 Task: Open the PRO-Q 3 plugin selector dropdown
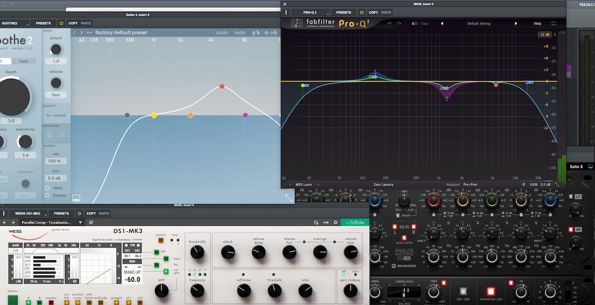(x=310, y=12)
